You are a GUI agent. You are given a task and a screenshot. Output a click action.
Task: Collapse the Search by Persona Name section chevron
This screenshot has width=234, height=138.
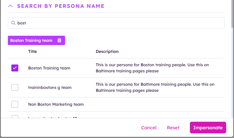coord(11,6)
